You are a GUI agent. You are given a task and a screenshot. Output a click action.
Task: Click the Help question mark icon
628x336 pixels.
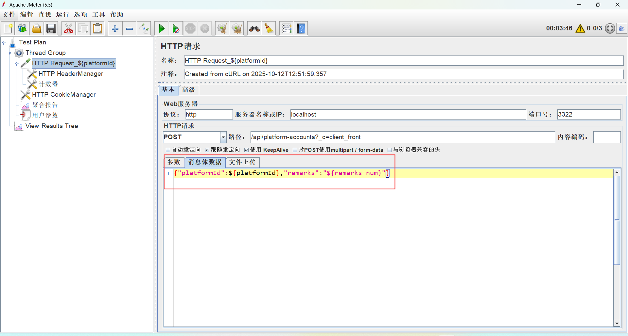[x=301, y=28]
